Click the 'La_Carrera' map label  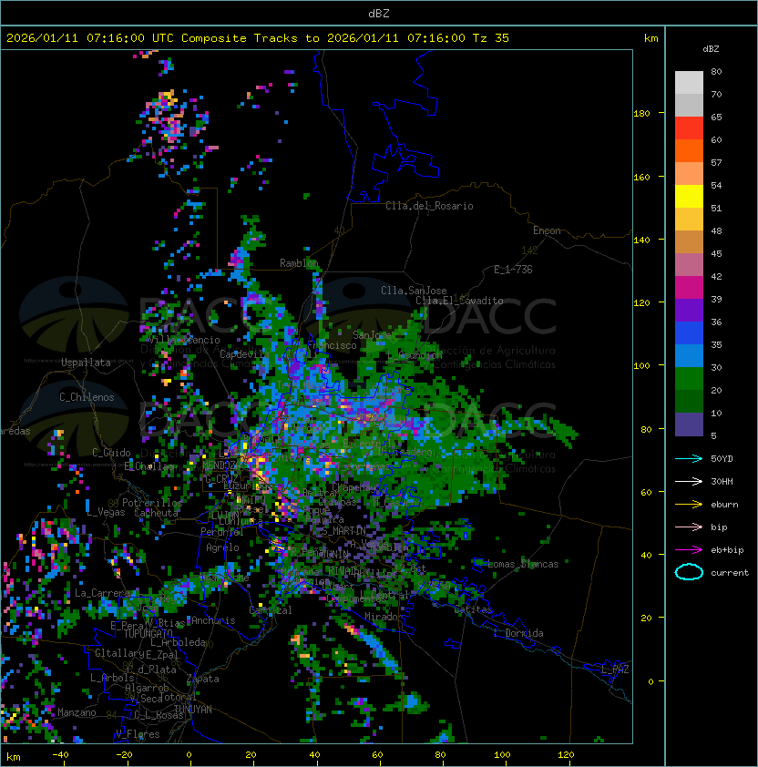click(x=102, y=593)
